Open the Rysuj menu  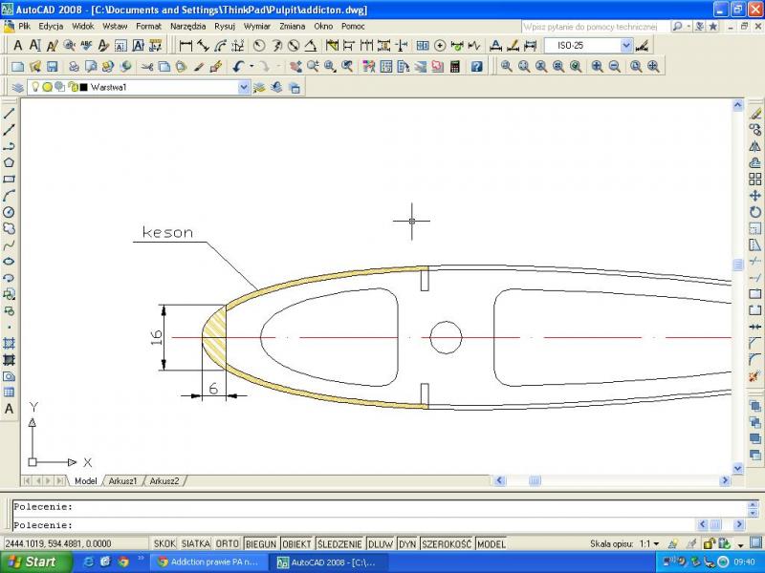point(225,26)
